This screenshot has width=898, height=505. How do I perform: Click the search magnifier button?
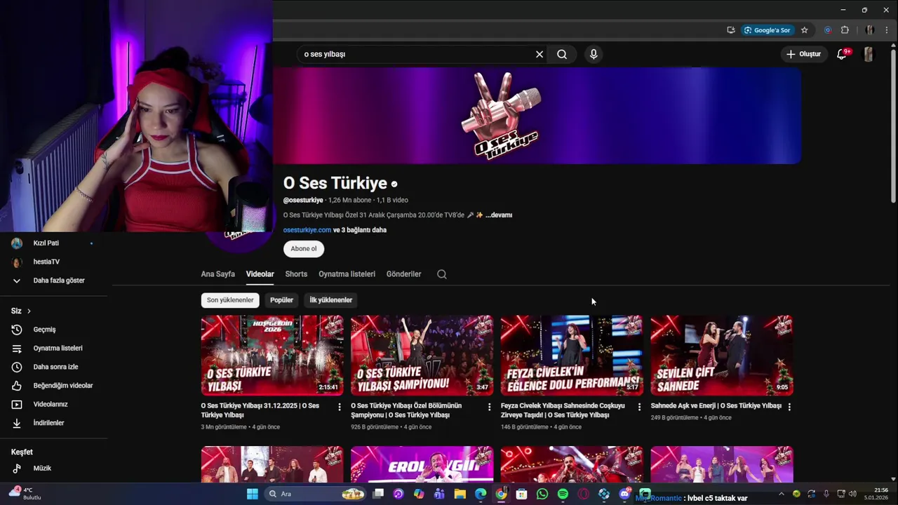(x=562, y=54)
